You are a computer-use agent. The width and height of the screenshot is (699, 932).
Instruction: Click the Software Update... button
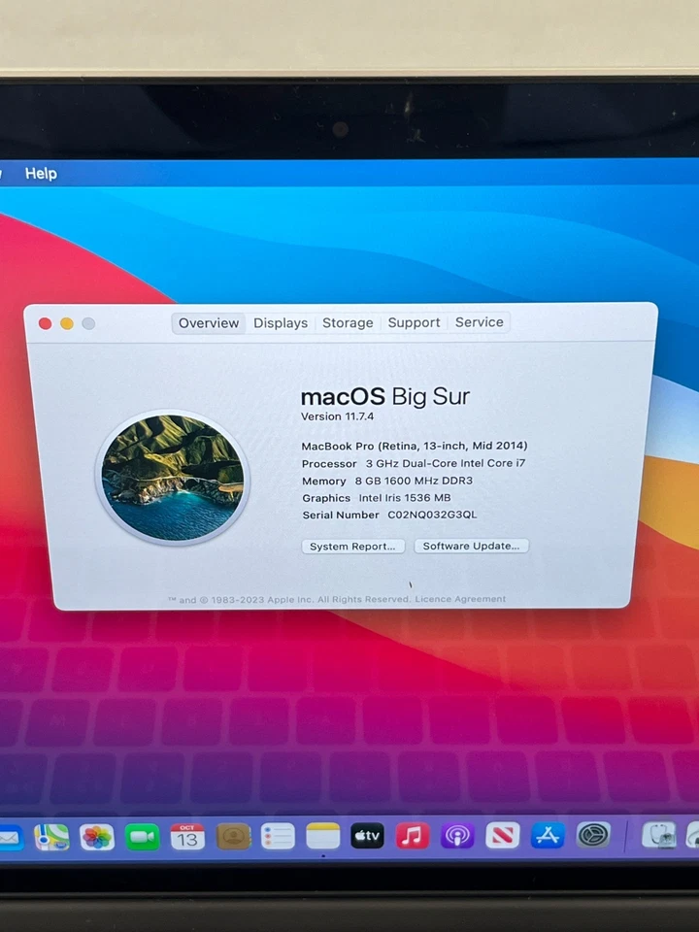click(x=472, y=546)
